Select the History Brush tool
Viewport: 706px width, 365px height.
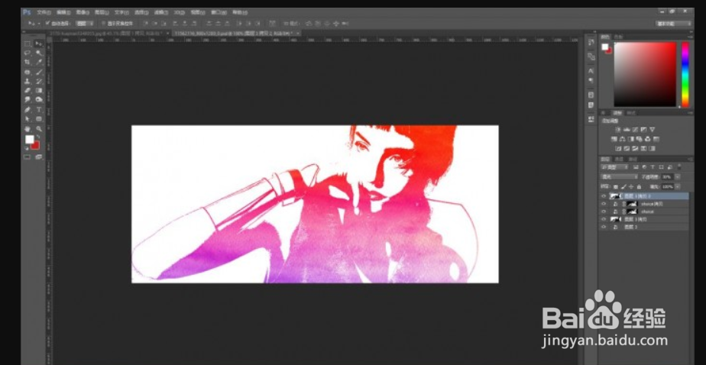coord(39,82)
